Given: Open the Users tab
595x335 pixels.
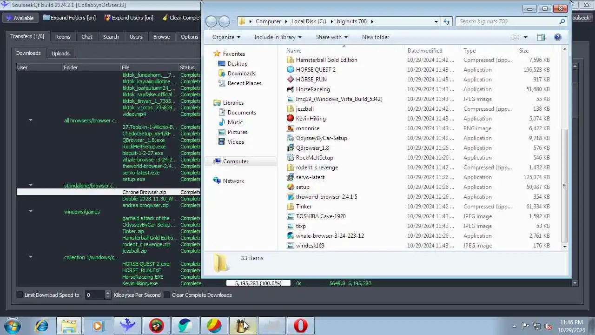Looking at the screenshot, I should tap(136, 37).
